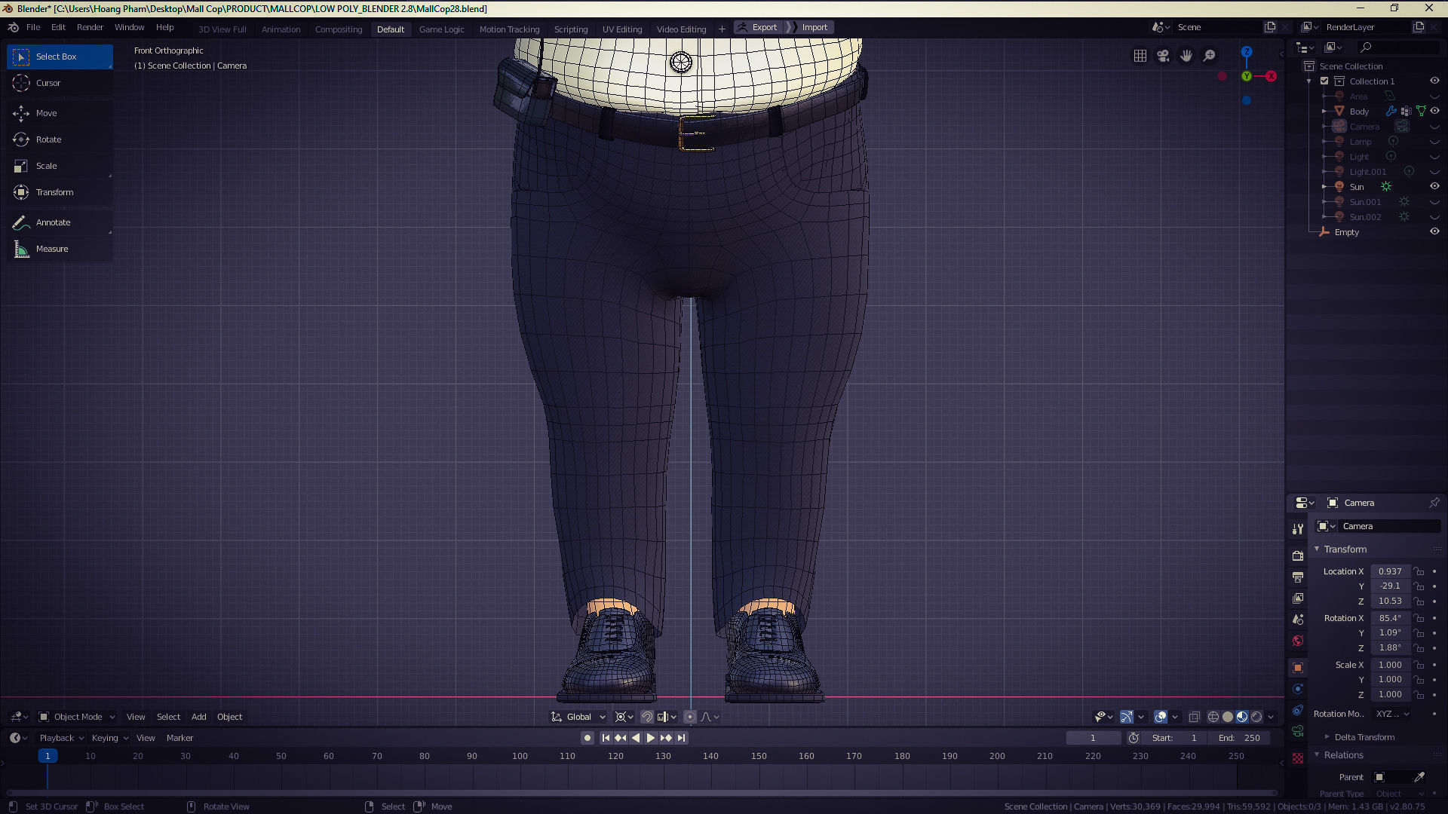Click the Import button
Screen dimensions: 1448x814
[x=814, y=27]
